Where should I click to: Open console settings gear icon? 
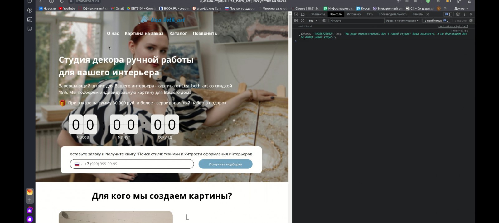pyautogui.click(x=471, y=21)
